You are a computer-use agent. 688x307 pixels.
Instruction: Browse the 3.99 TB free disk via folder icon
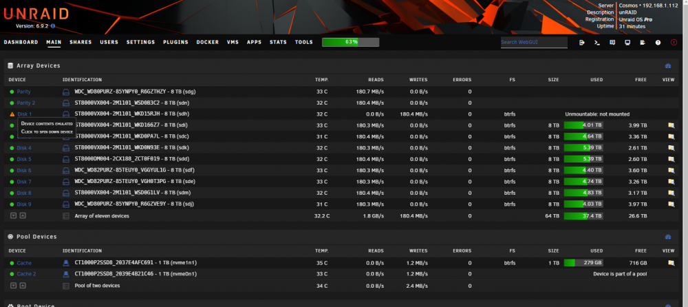click(671, 125)
